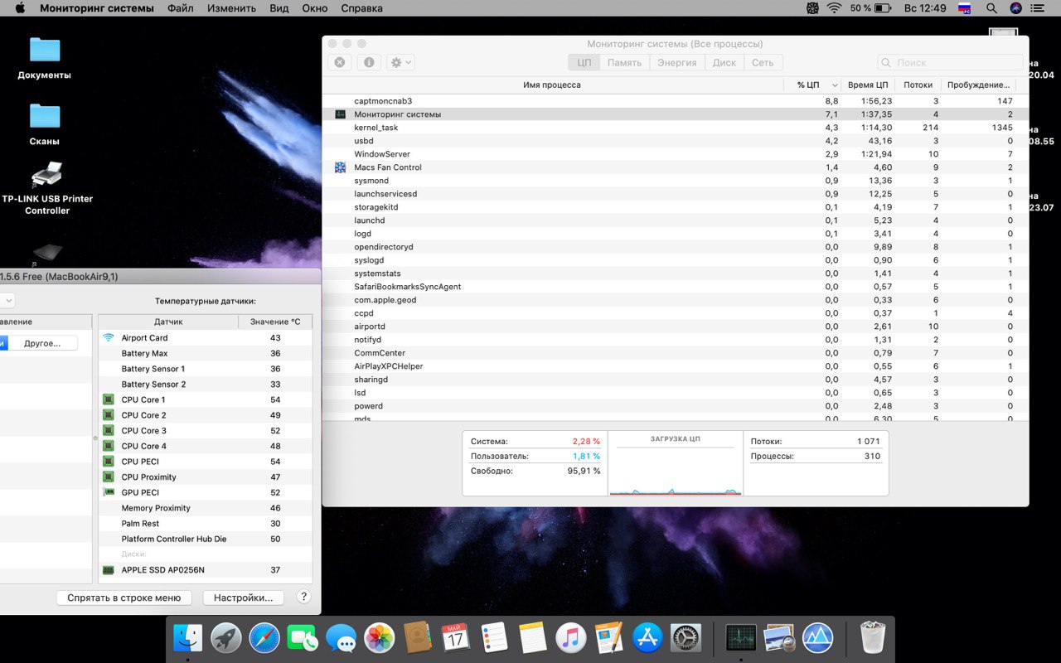Select the ЦП tab

[584, 62]
